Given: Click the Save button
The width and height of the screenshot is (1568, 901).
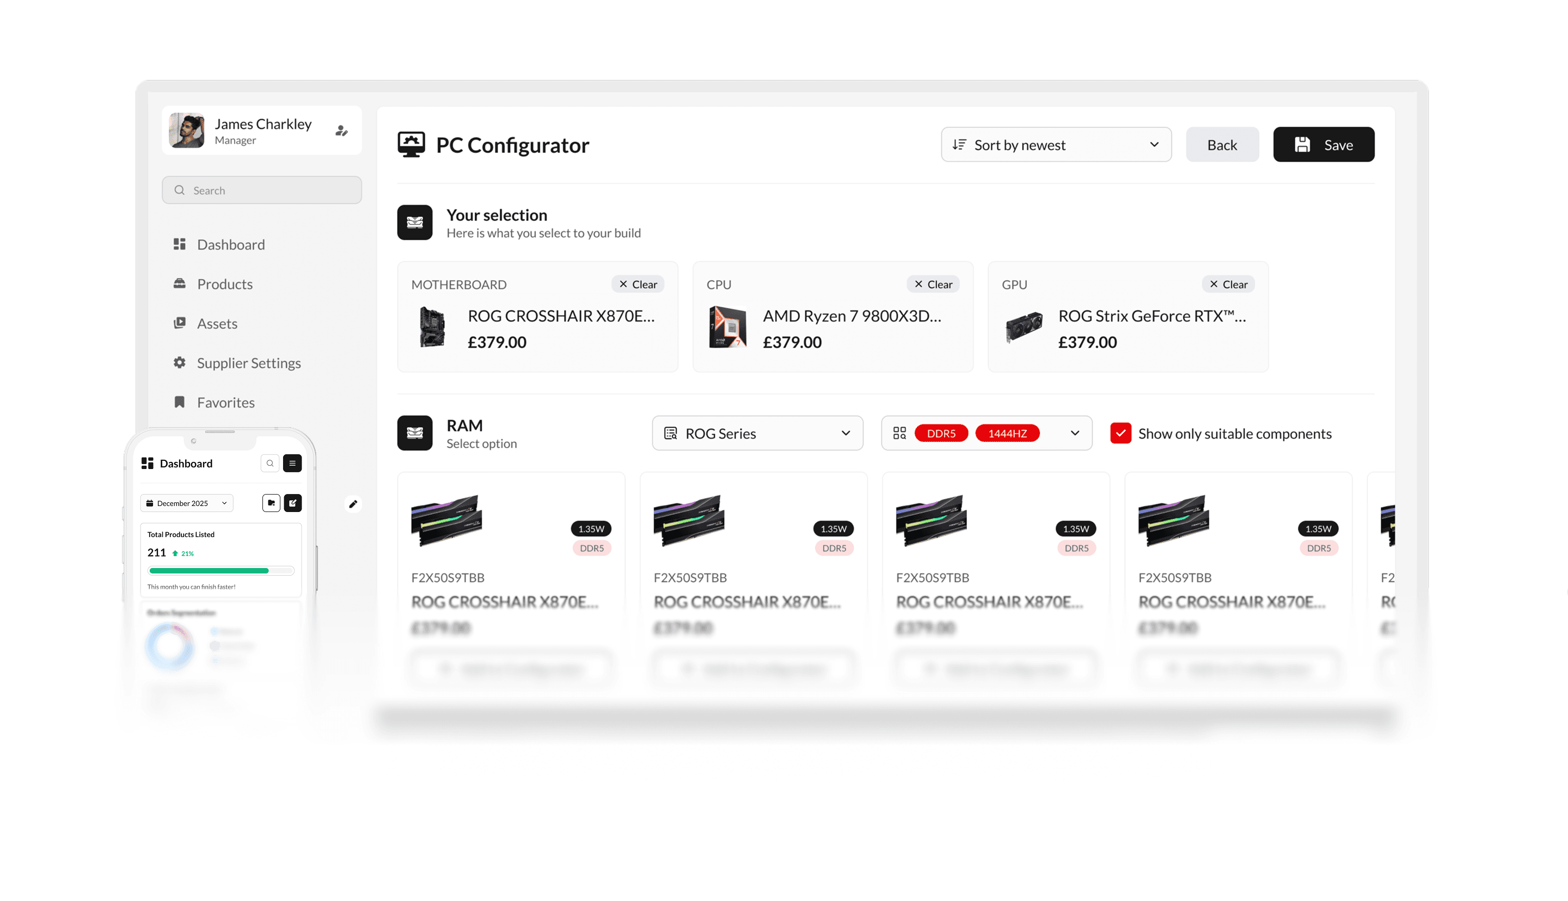Looking at the screenshot, I should click(x=1324, y=145).
